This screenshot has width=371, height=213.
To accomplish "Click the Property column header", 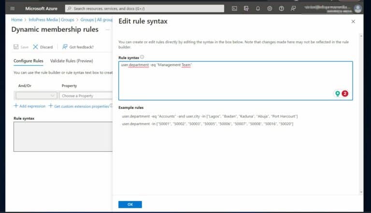I will coord(69,85).
